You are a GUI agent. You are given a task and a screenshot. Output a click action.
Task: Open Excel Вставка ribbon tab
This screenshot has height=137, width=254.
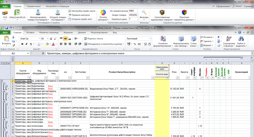(x=30, y=33)
